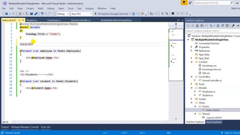The width and height of the screenshot is (240, 135).
Task: Click the editor split plus icon
Action: [x=176, y=24]
